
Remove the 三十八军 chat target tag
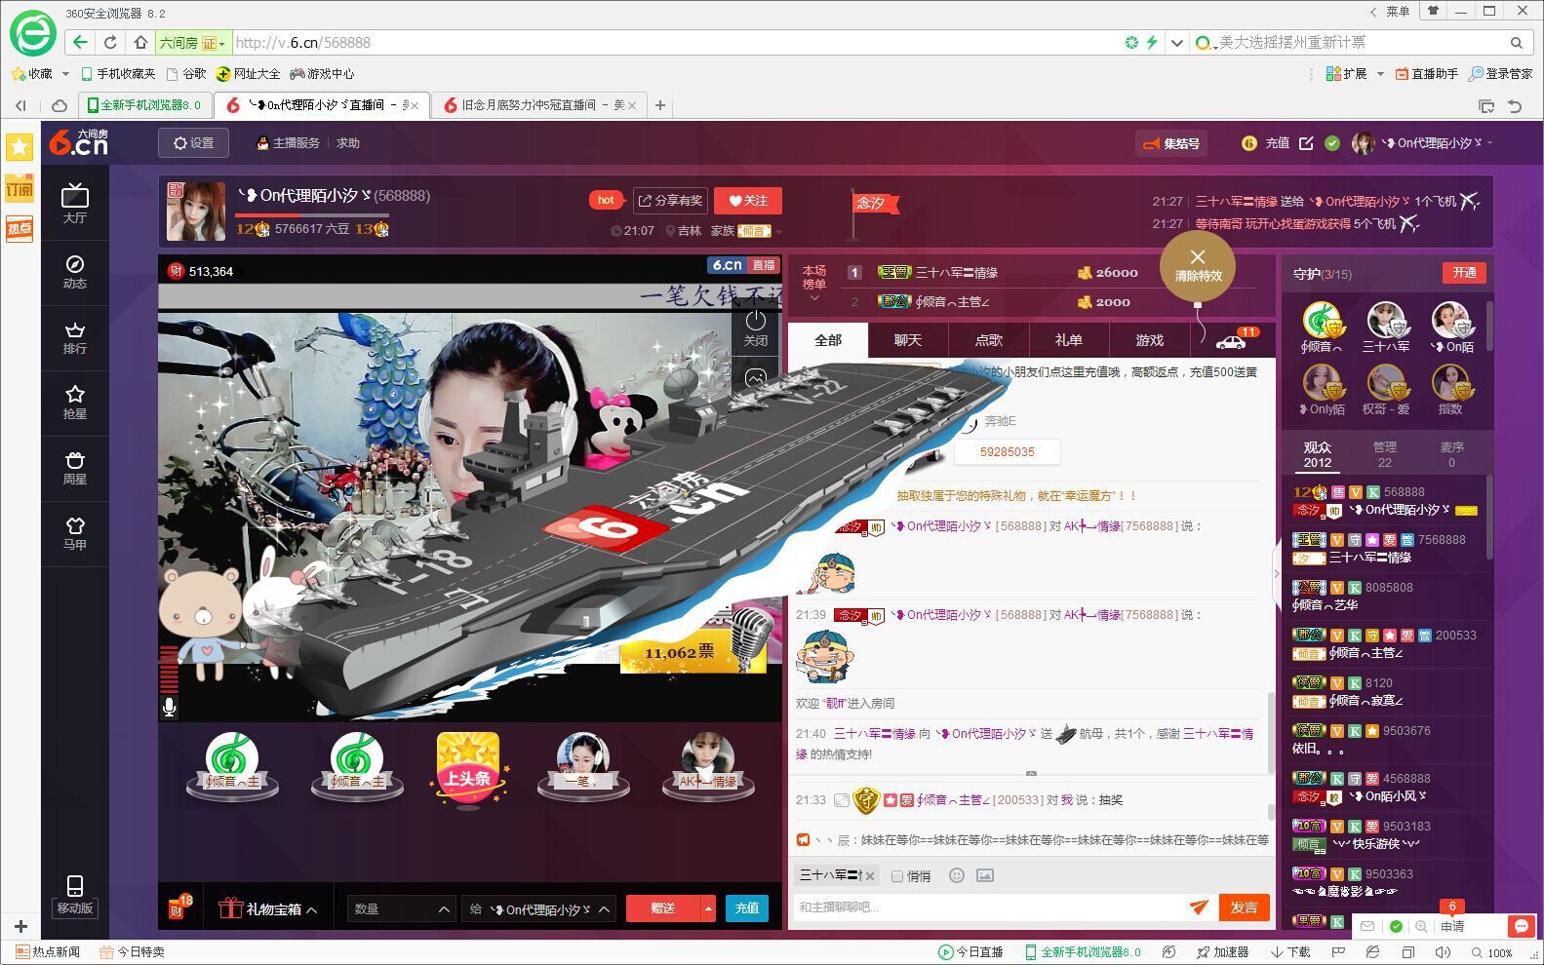(870, 875)
